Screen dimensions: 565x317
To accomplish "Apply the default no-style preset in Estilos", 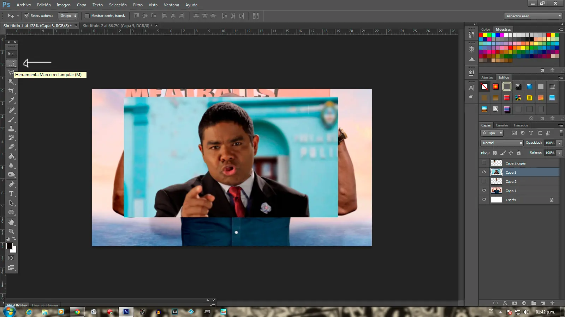I will pyautogui.click(x=484, y=87).
